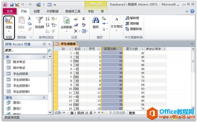Open the 文件 tab
Viewport: 197px width, 122px height.
tap(10, 11)
